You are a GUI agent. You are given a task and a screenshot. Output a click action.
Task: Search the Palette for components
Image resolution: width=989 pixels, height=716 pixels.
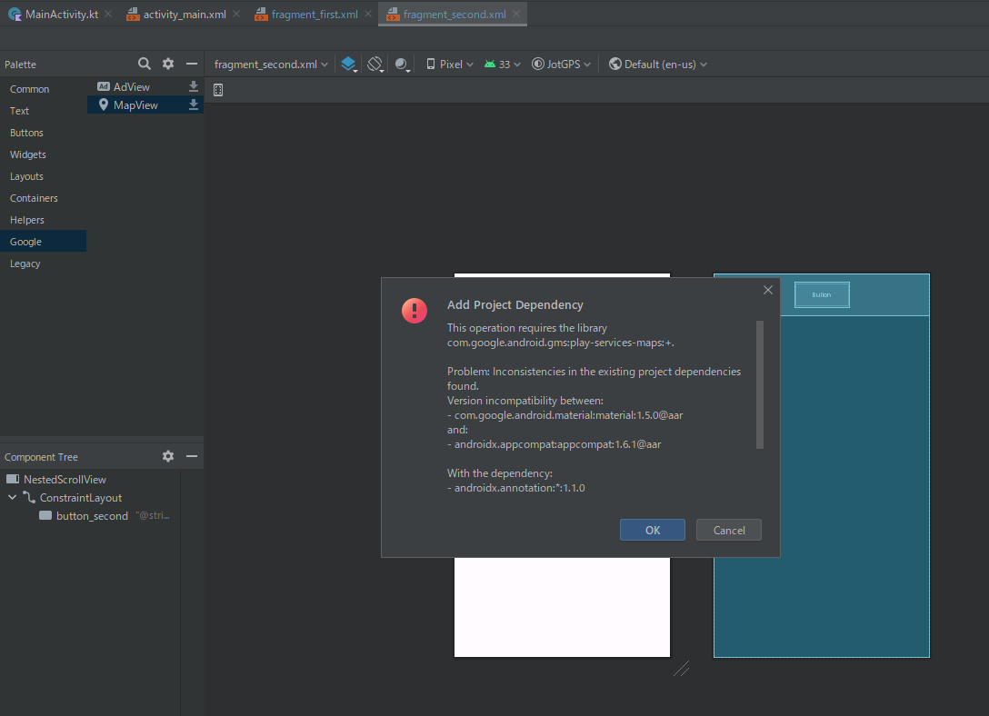144,64
